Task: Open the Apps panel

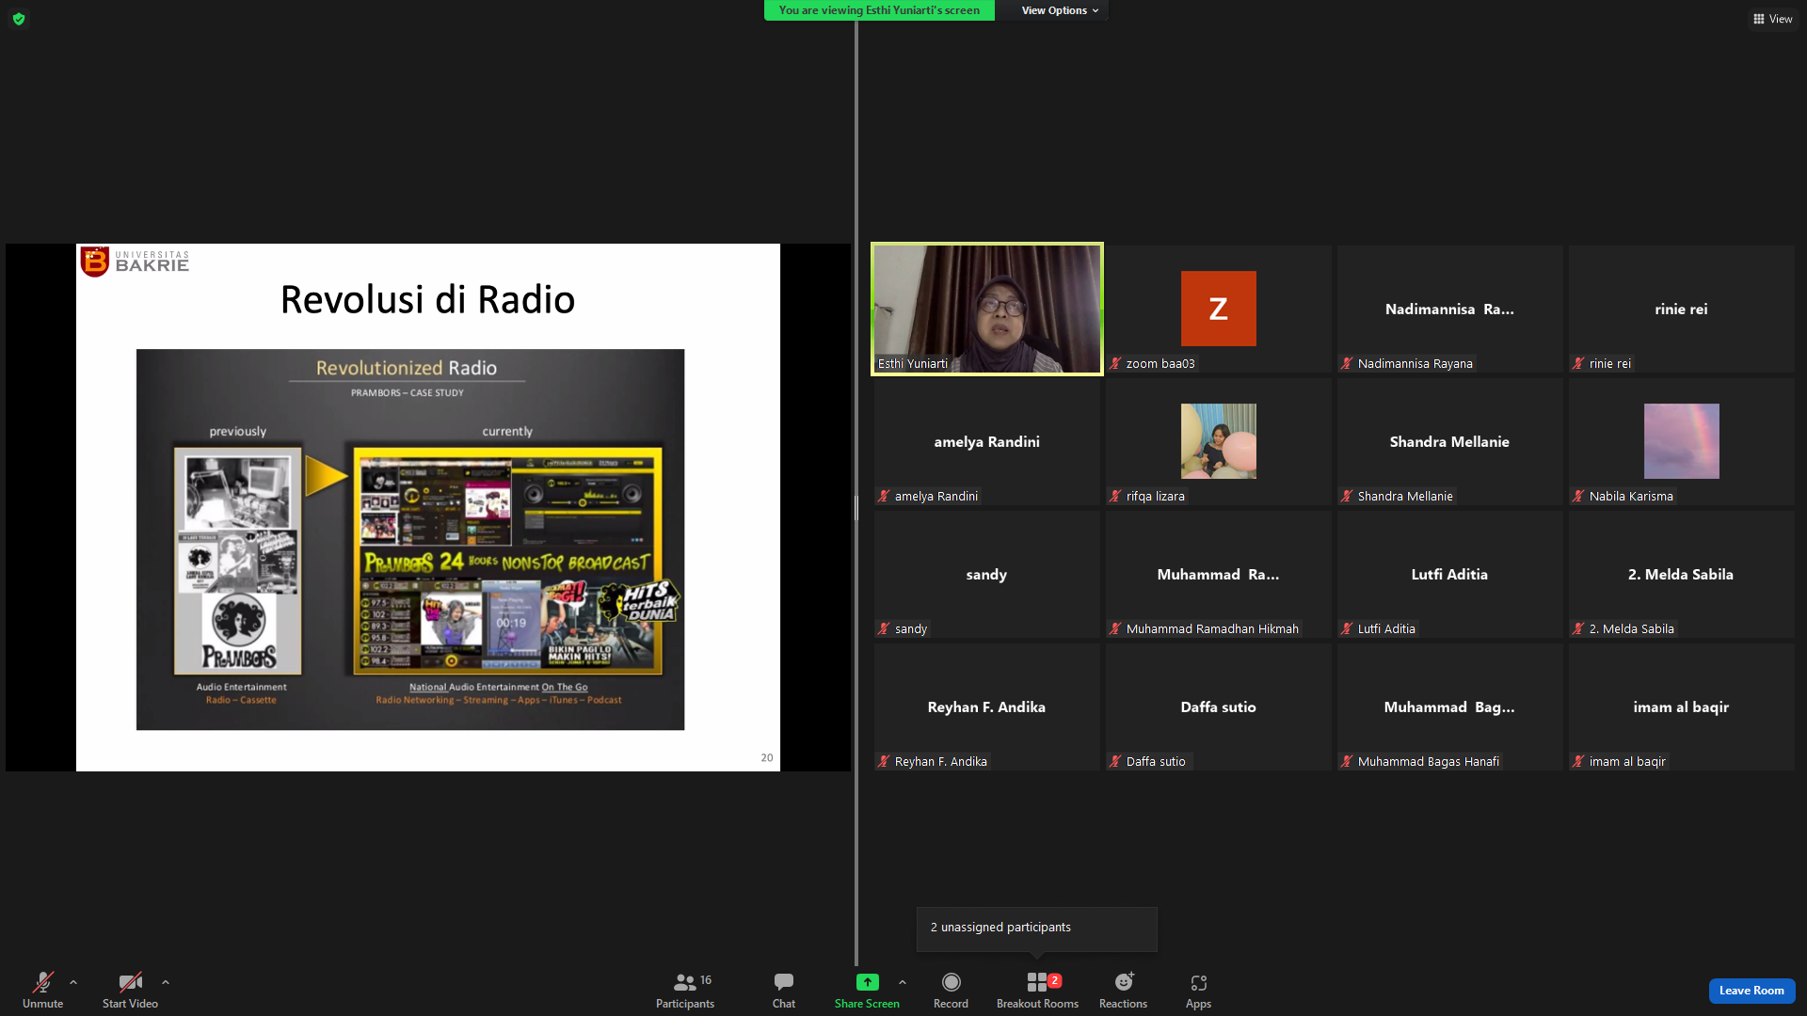Action: (x=1198, y=990)
